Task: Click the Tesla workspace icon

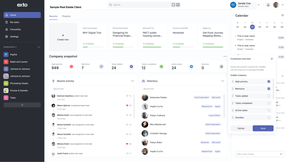Action: pos(6,97)
